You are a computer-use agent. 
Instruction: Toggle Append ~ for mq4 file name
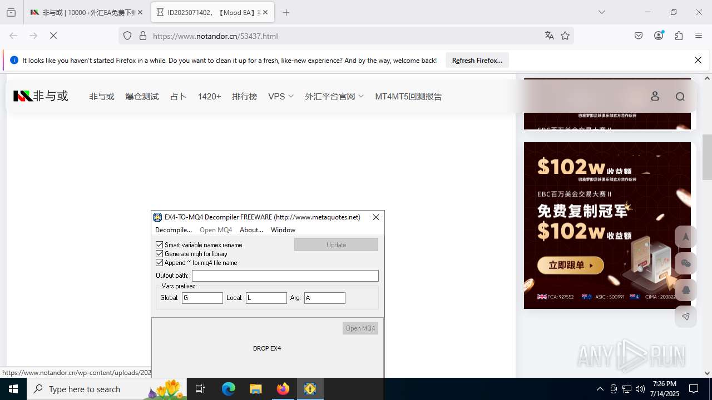[x=160, y=263]
